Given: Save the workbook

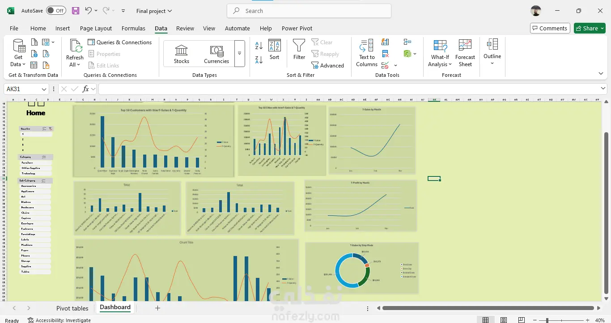Looking at the screenshot, I should (x=75, y=11).
